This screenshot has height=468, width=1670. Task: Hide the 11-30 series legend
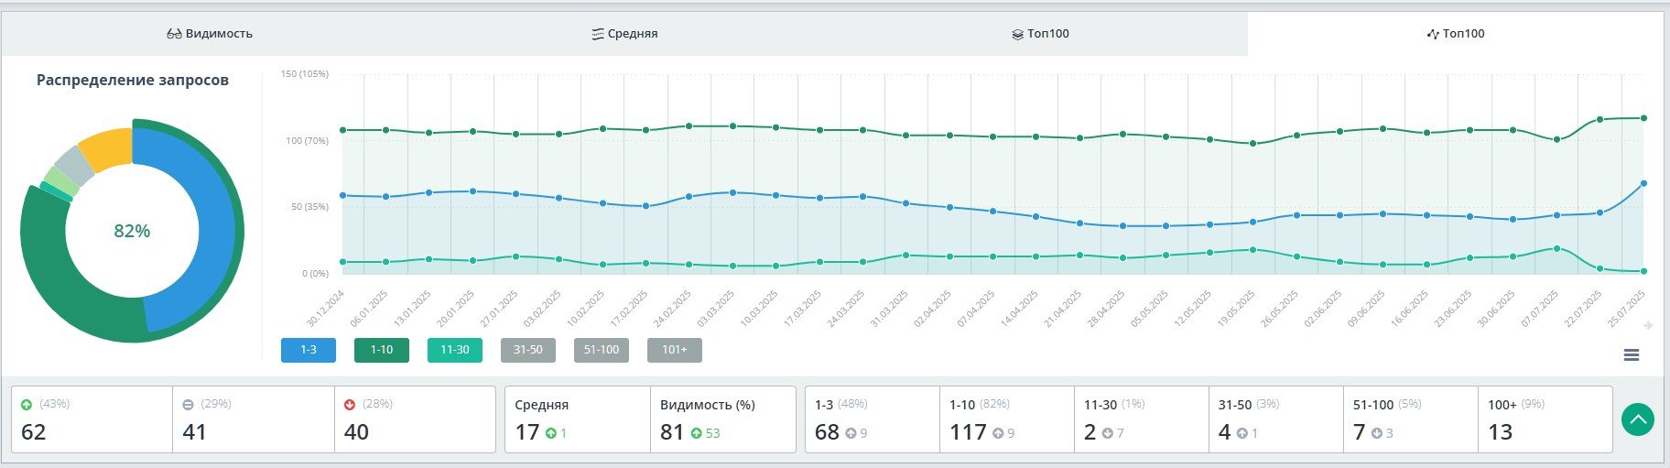click(455, 350)
